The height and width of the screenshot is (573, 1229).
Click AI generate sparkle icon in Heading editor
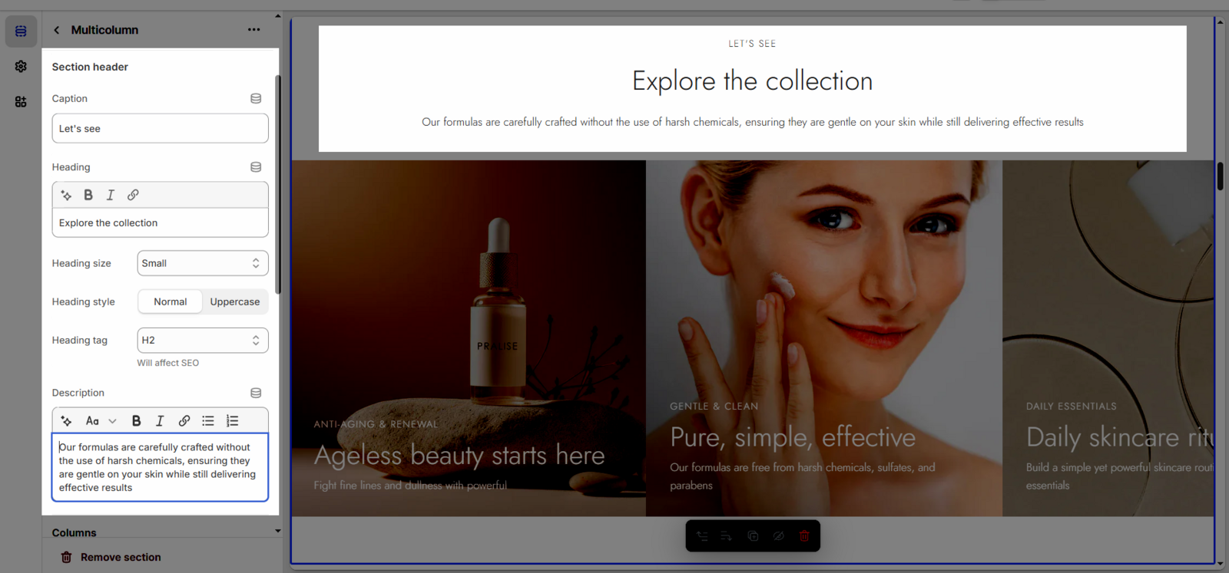pos(66,195)
